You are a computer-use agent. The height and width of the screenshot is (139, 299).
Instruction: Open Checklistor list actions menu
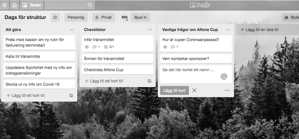[x=150, y=29]
